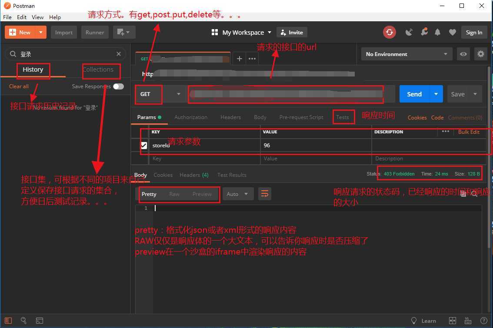This screenshot has height=328, width=493.
Task: Click the Sign In button
Action: pyautogui.click(x=474, y=32)
